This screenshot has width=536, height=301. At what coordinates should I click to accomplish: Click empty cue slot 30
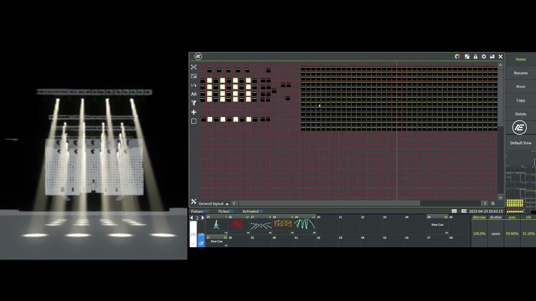pos(327,225)
